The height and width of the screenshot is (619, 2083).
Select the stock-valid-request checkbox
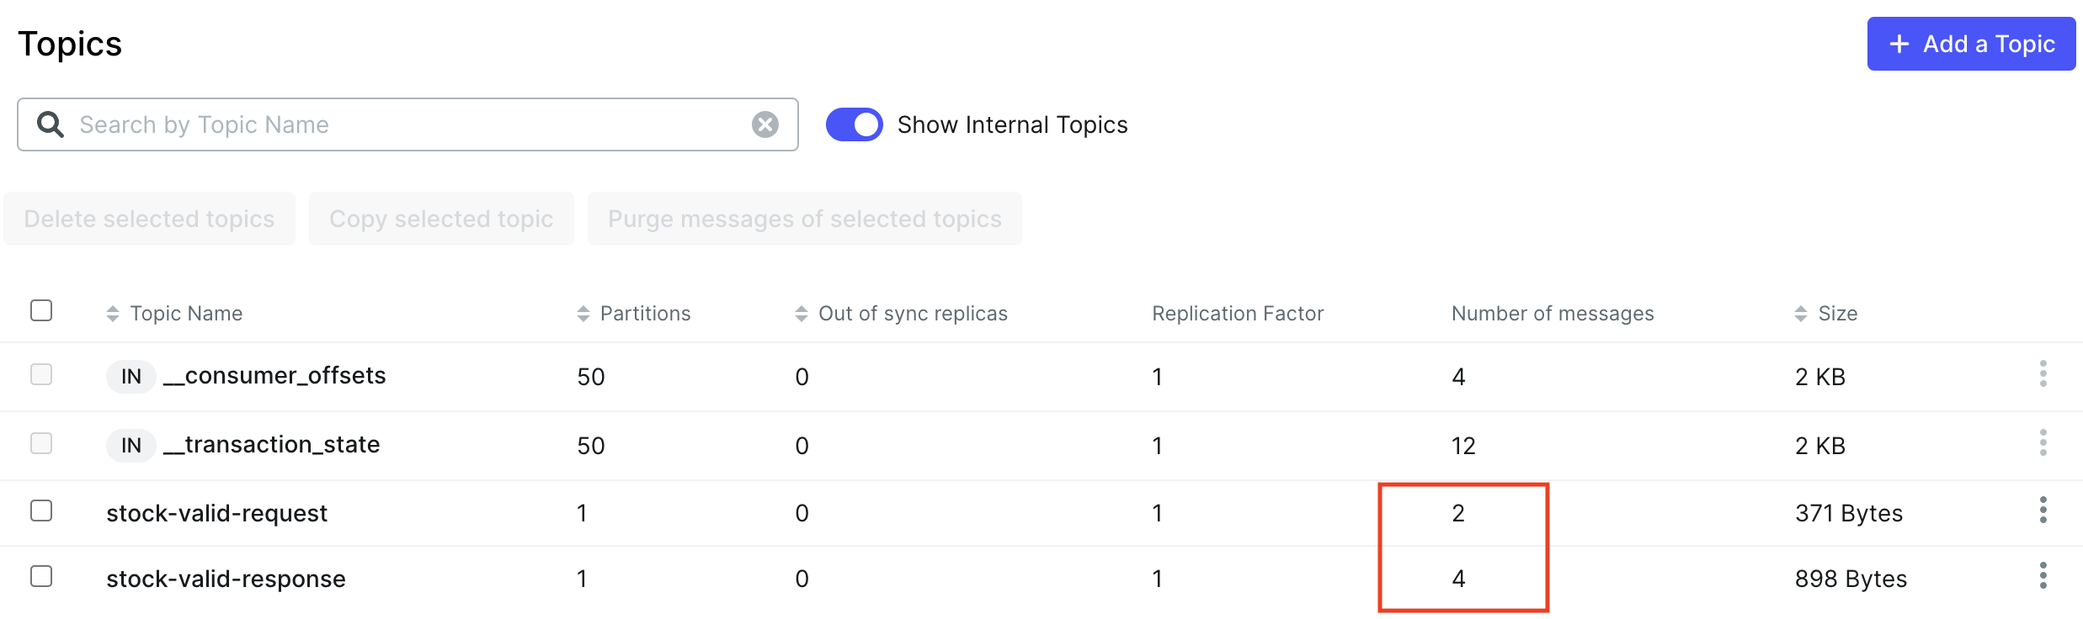point(41,511)
